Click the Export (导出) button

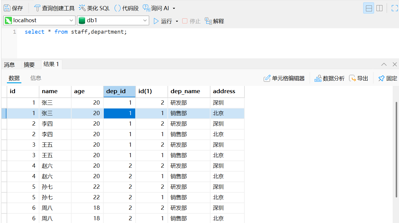(x=359, y=78)
